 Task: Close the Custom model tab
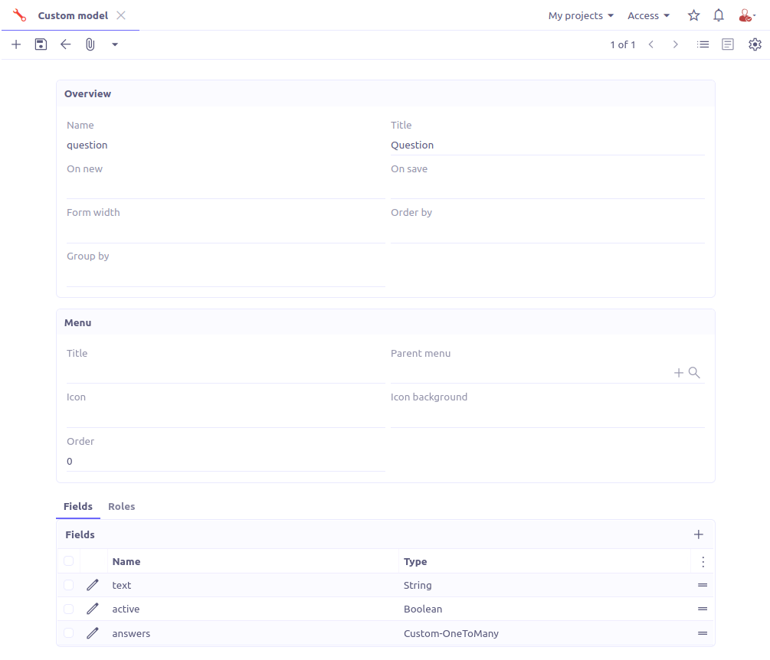click(121, 15)
